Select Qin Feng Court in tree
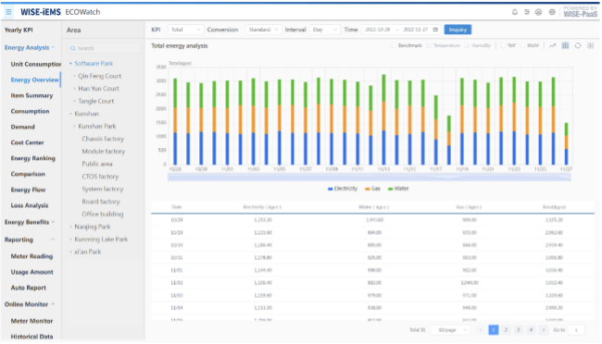 (99, 77)
